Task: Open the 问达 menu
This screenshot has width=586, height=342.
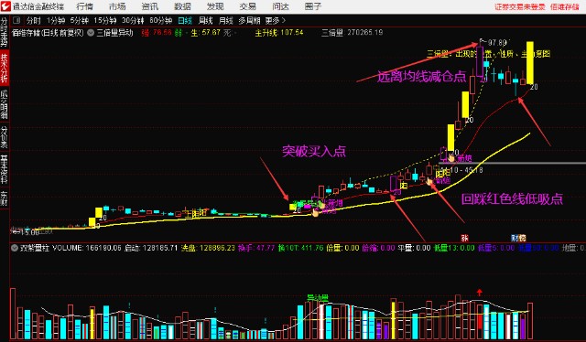Action: point(281,6)
